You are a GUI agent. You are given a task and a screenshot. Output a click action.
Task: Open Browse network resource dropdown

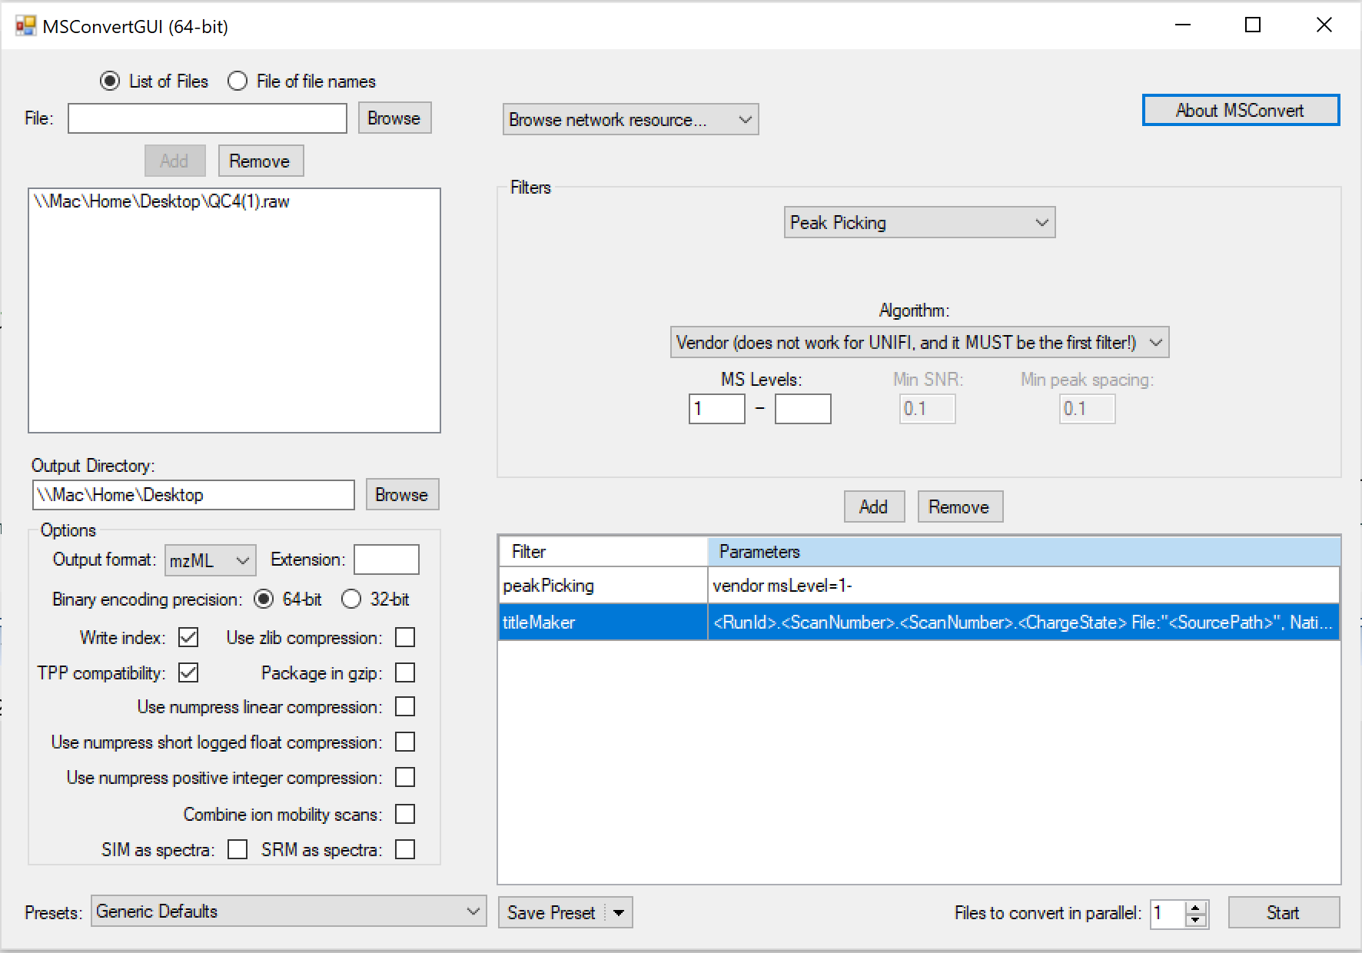point(630,119)
